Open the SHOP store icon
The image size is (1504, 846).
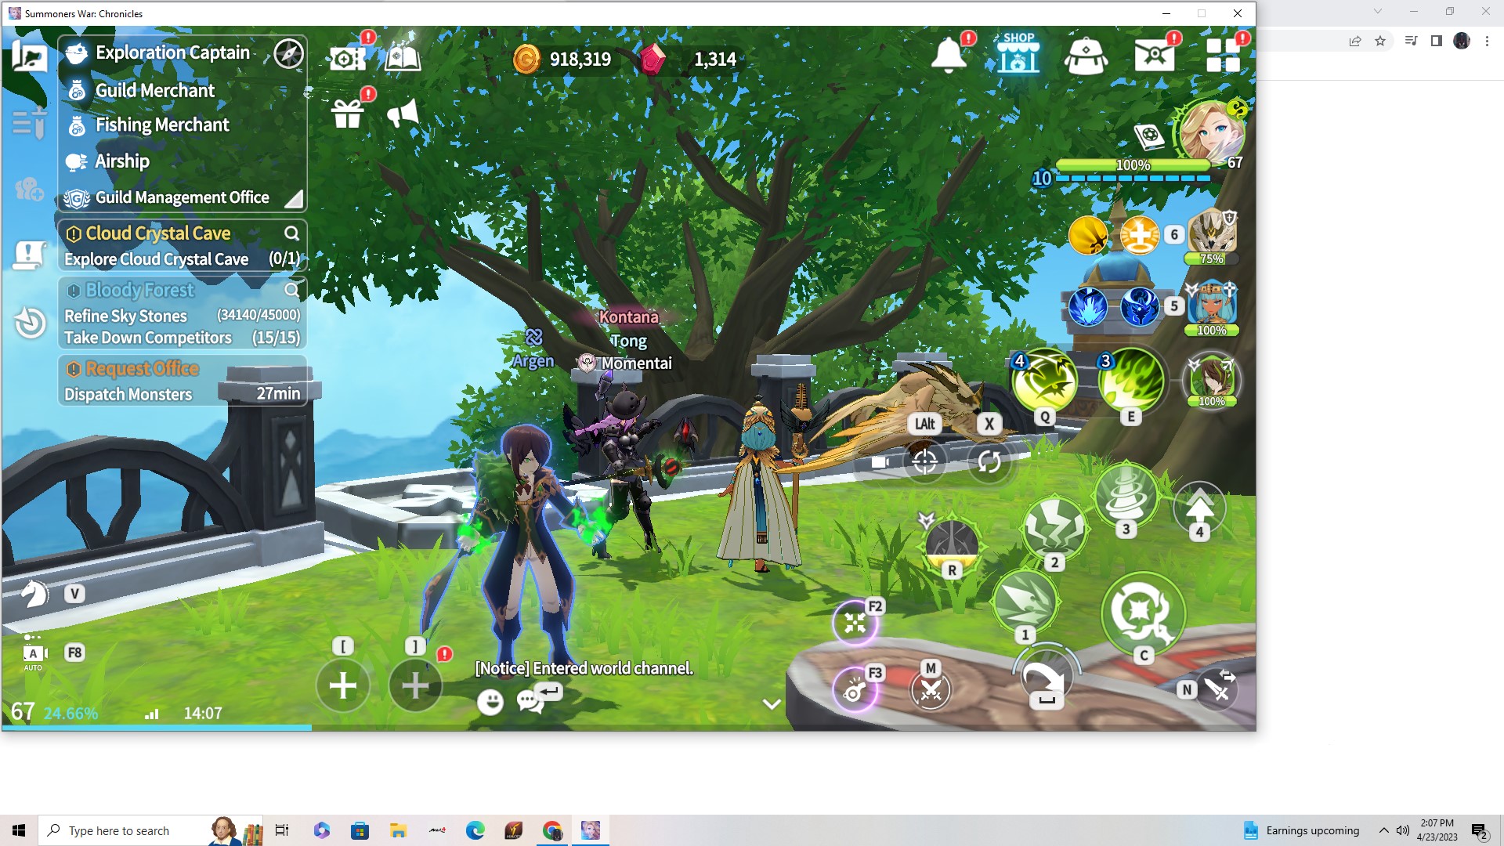[1018, 54]
